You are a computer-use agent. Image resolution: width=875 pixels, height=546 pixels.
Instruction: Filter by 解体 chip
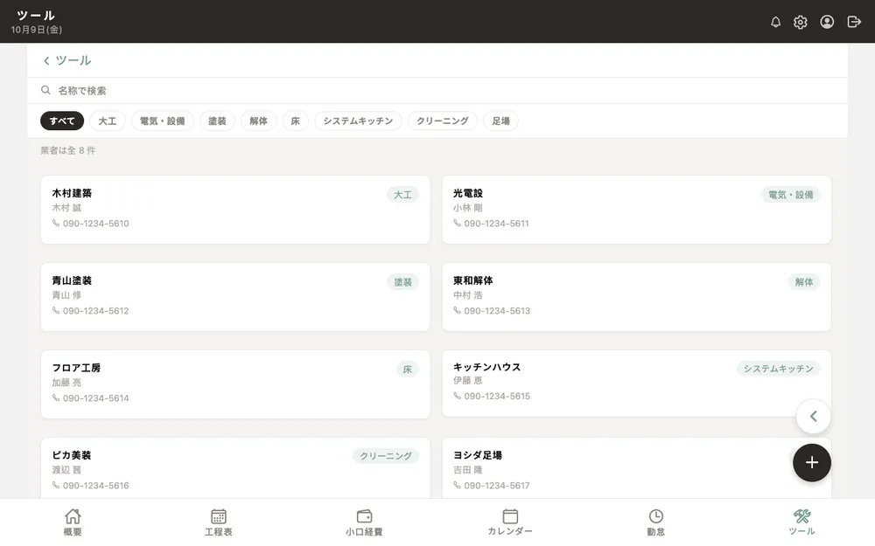pos(258,121)
